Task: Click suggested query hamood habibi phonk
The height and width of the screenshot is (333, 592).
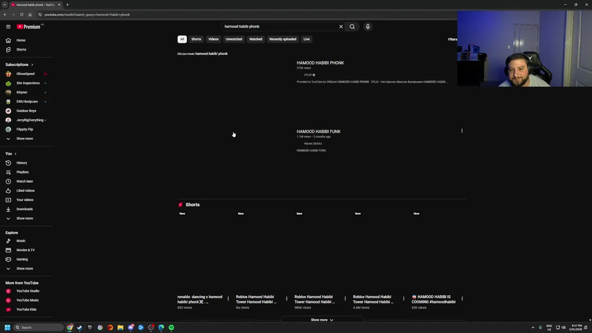Action: pos(211,54)
